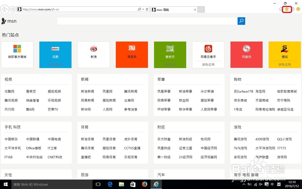Open the 京东商城 link
Viewport: 302px width, 189px height.
point(240,100)
